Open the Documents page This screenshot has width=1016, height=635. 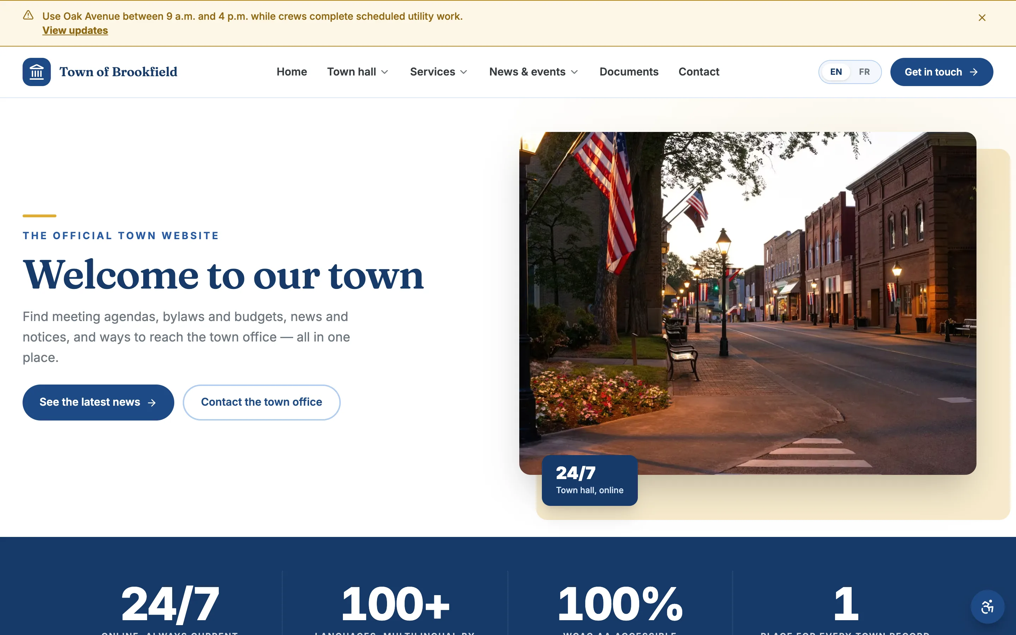(x=629, y=72)
